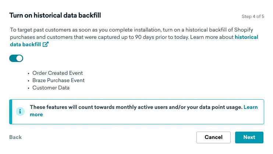The height and width of the screenshot is (154, 273).
Task: Select the Order Created Event list item
Action: (57, 73)
